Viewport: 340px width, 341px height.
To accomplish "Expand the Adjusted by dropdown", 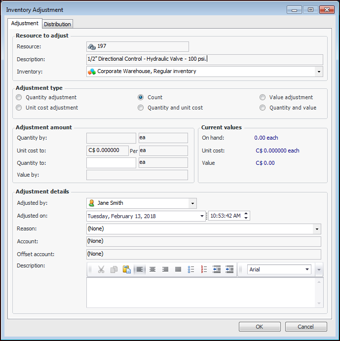I will 192,203.
